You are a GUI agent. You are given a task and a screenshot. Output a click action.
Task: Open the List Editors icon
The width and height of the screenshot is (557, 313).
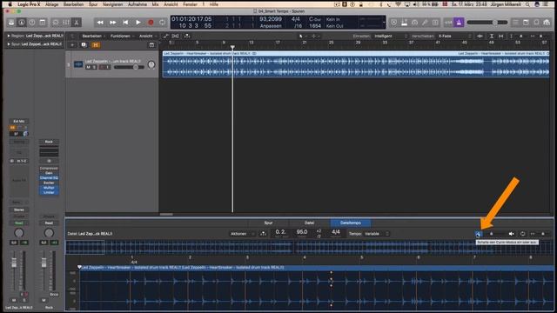click(x=515, y=23)
